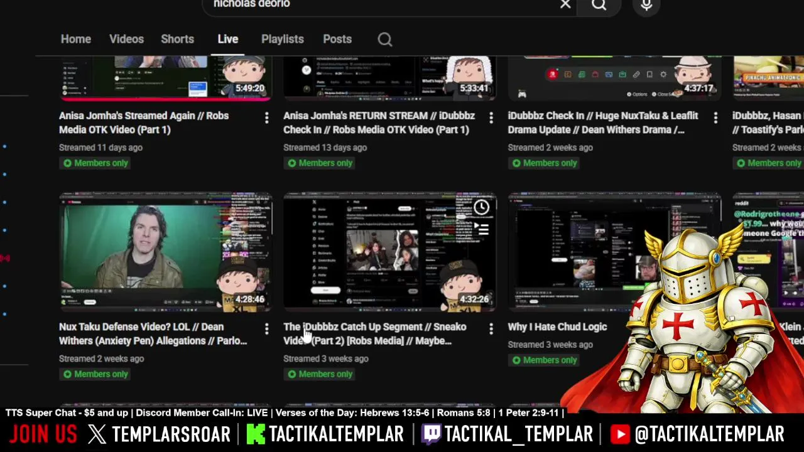The width and height of the screenshot is (804, 452).
Task: Click the Members only badge under Why I Hate Chud Logic
Action: click(544, 360)
